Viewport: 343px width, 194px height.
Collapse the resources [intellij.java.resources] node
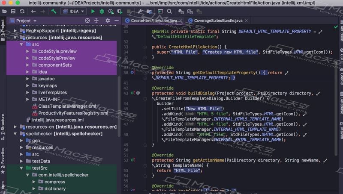tap(15, 38)
